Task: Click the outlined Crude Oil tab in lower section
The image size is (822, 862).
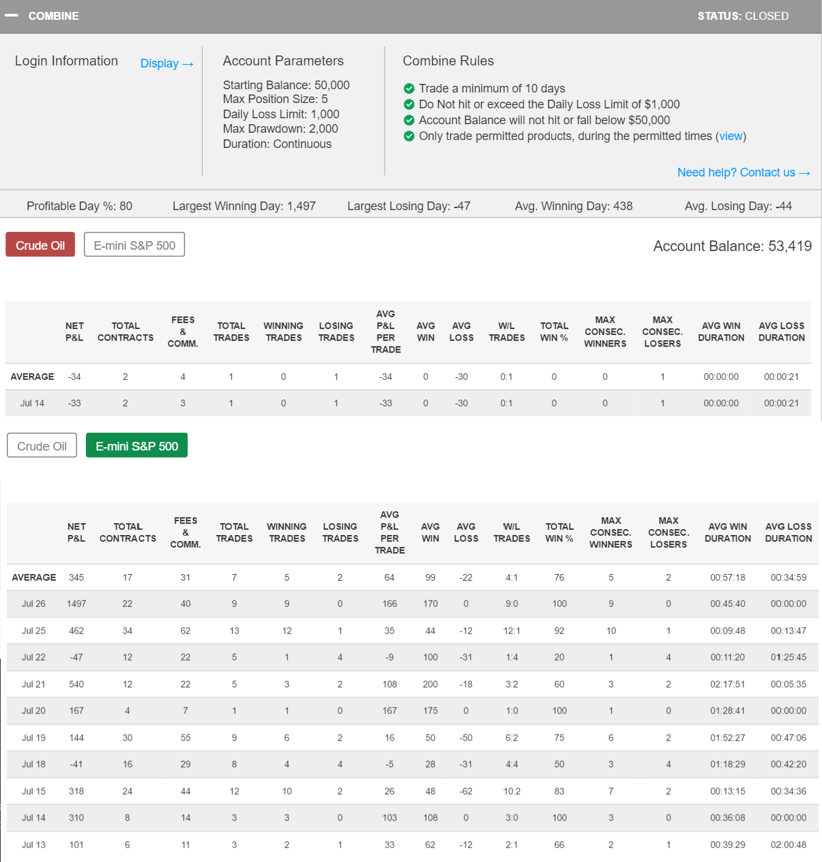Action: (x=42, y=446)
